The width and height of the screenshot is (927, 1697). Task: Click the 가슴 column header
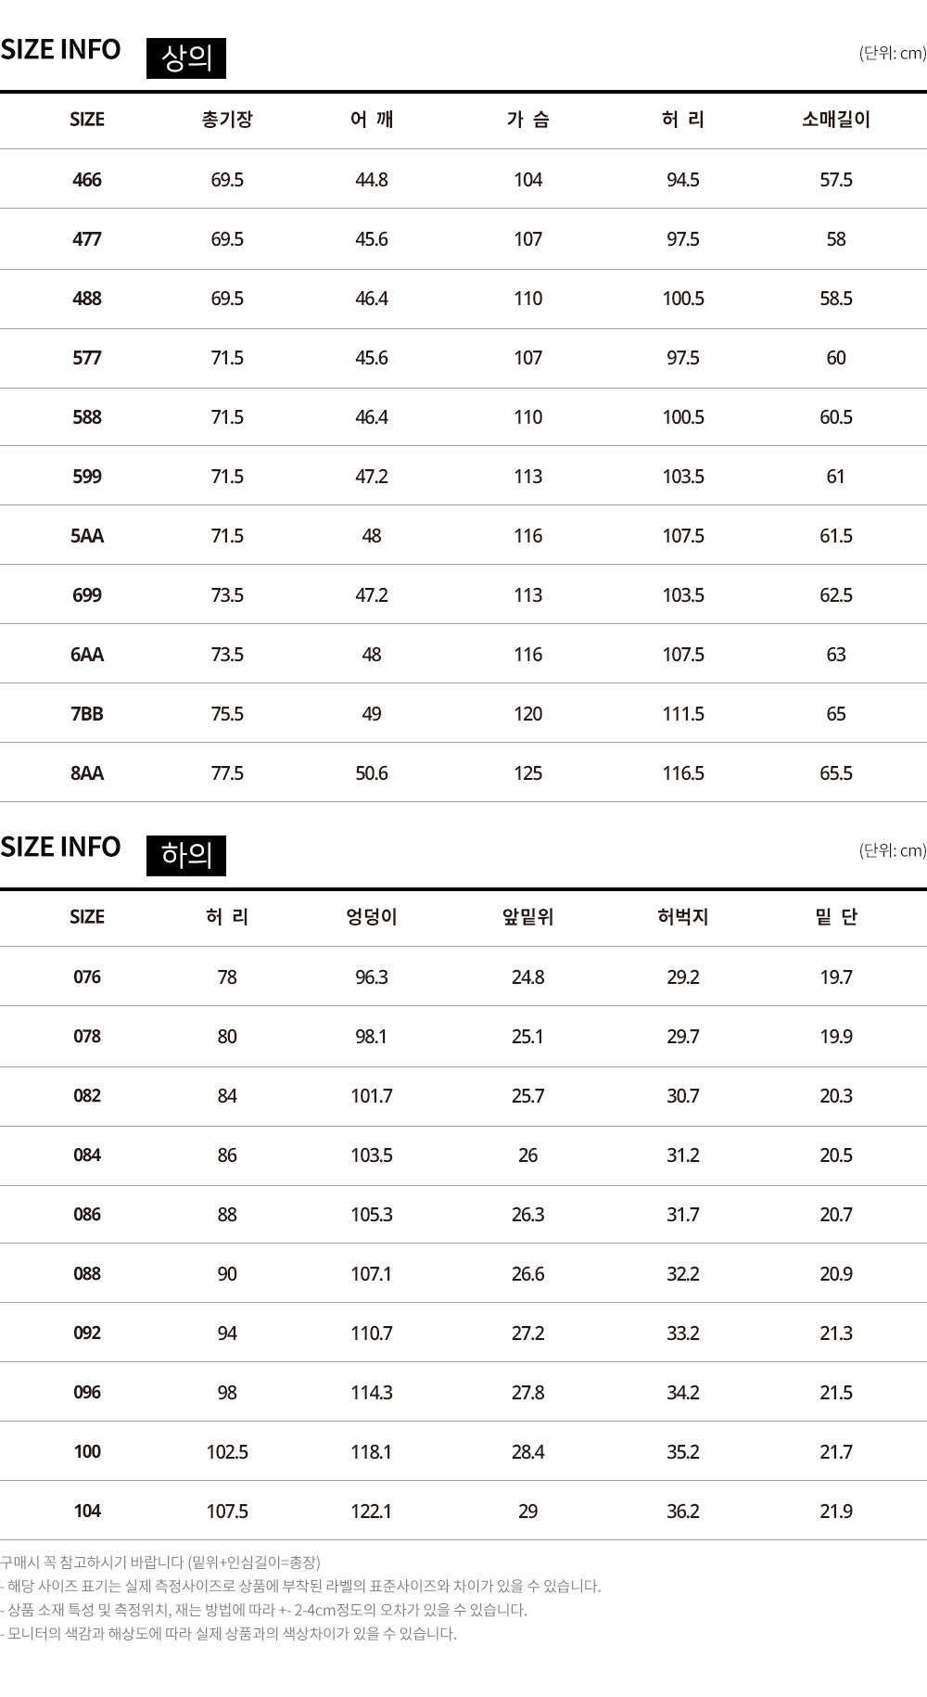click(527, 120)
